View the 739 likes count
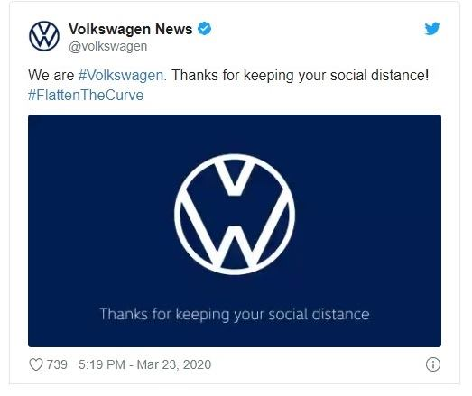Viewport: 472px width, 396px height. (x=57, y=364)
